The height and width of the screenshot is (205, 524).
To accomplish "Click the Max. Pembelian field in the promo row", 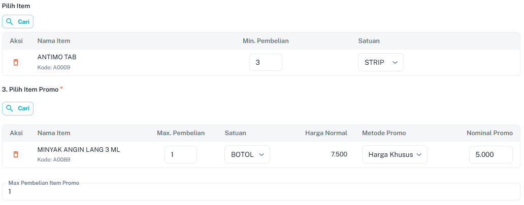I will (x=180, y=154).
